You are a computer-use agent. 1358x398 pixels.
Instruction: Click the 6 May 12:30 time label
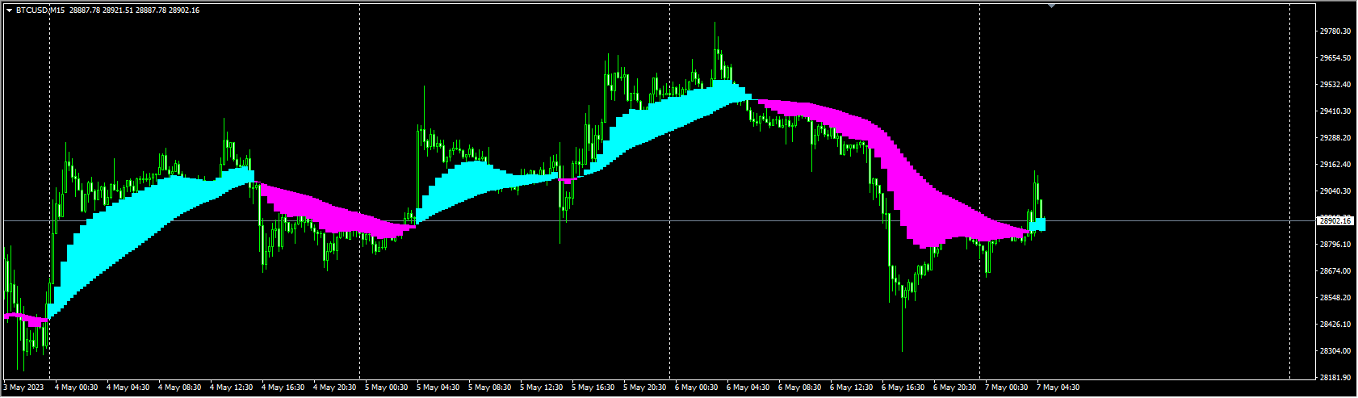coord(852,388)
